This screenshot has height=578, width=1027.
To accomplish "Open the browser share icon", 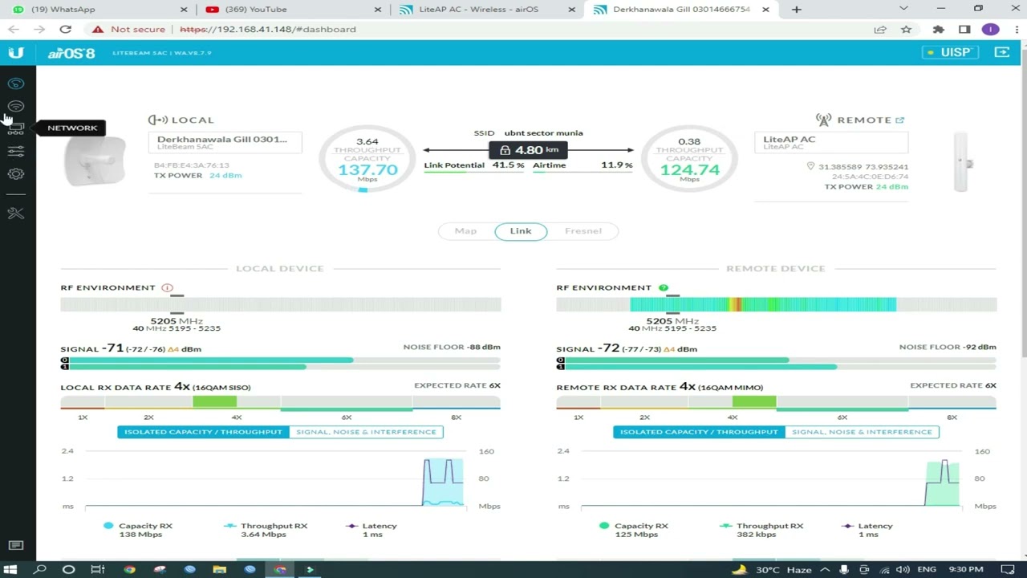I will (880, 29).
